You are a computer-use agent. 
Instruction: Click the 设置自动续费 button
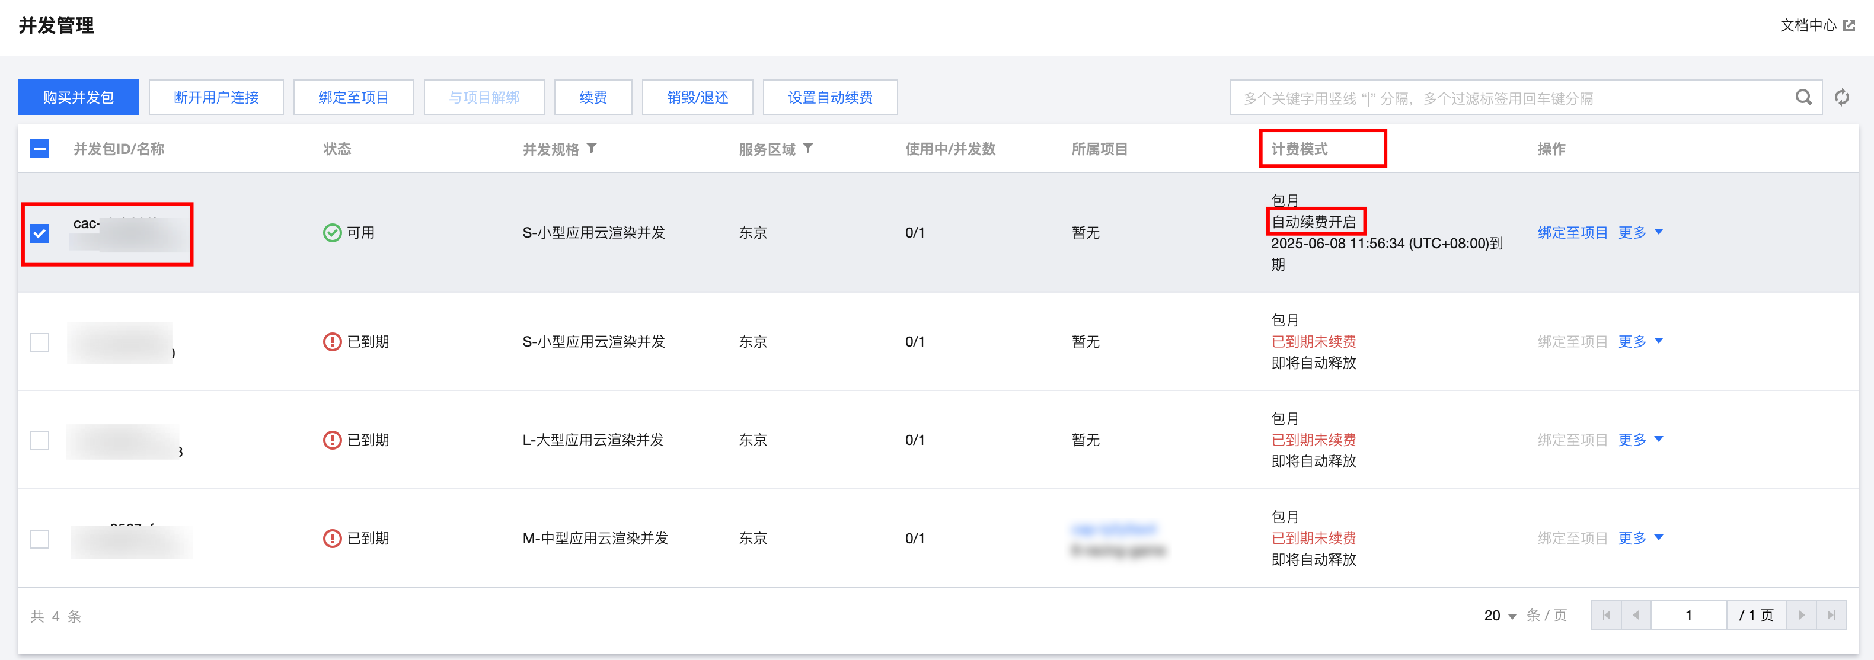[x=829, y=97]
